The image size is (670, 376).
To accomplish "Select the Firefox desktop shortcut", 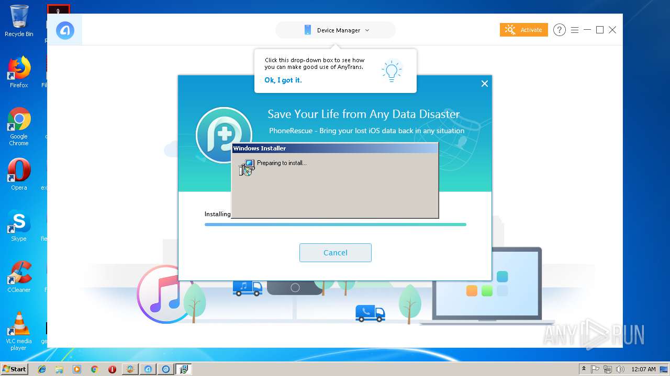I will coord(19,72).
